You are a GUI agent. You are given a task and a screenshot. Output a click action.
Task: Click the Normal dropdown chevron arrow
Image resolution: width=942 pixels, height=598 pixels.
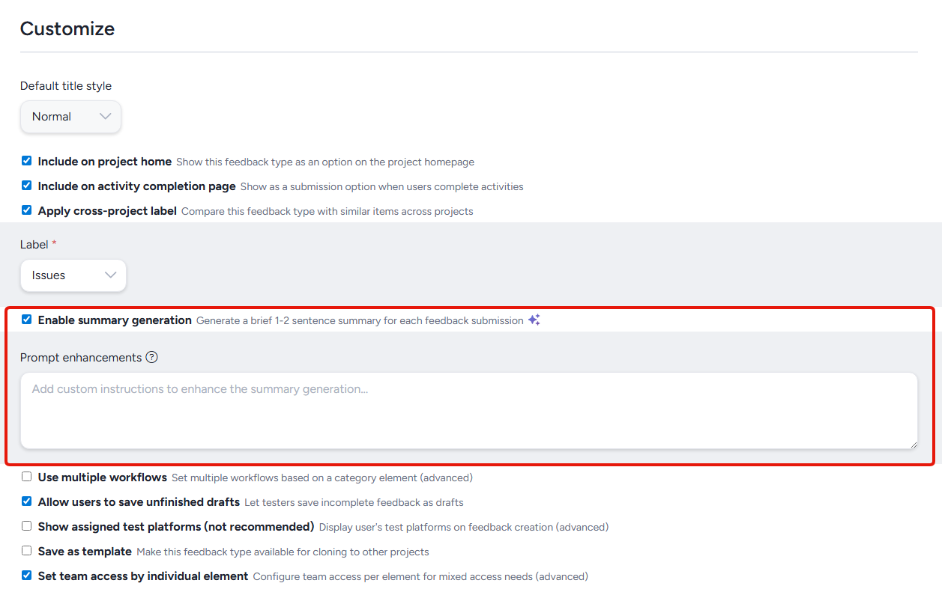tap(106, 117)
